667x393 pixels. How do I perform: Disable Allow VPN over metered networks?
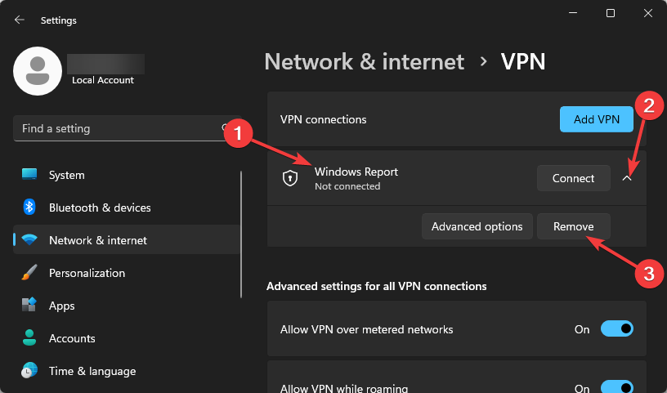pos(617,329)
